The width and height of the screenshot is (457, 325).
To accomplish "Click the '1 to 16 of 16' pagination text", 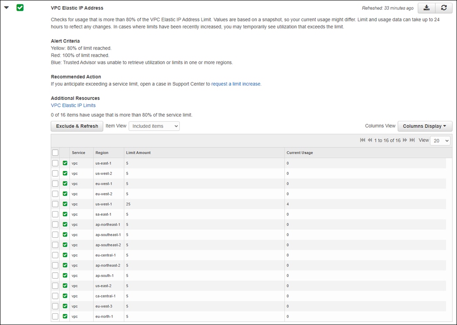I will pyautogui.click(x=387, y=140).
